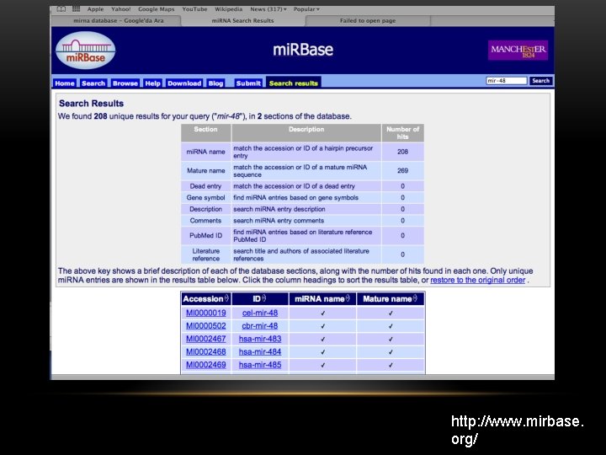Switch to miRNA Search Results browser tab
The height and width of the screenshot is (455, 606).
(242, 20)
